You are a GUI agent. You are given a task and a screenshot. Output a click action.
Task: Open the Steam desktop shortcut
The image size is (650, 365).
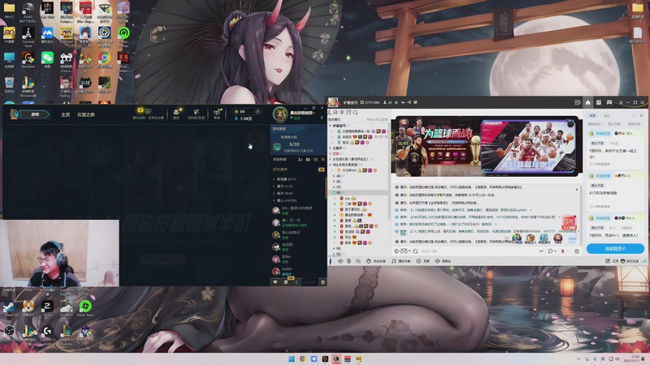click(9, 308)
